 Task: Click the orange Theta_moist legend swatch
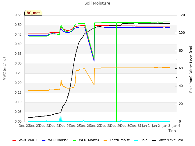coord(105,141)
